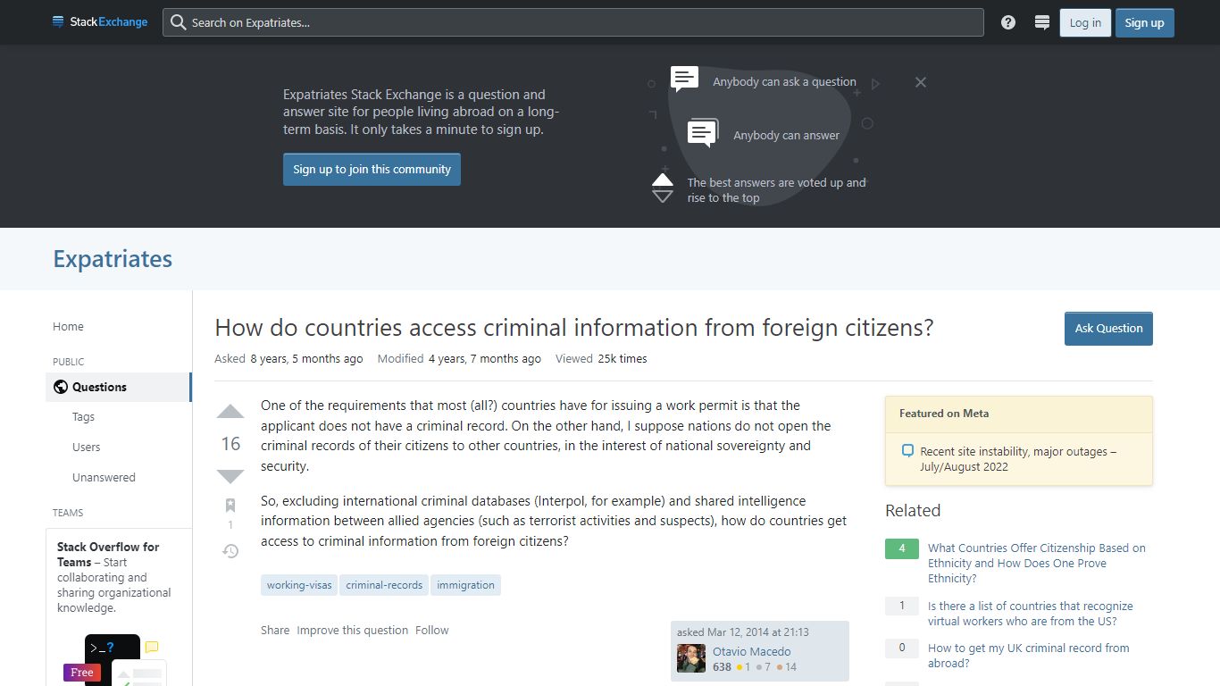Viewport: 1220px width, 686px height.
Task: Open the help center question-mark icon
Action: [1008, 22]
